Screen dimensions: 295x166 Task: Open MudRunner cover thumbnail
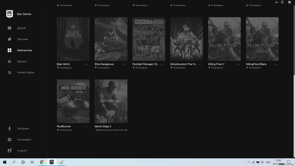(x=73, y=101)
